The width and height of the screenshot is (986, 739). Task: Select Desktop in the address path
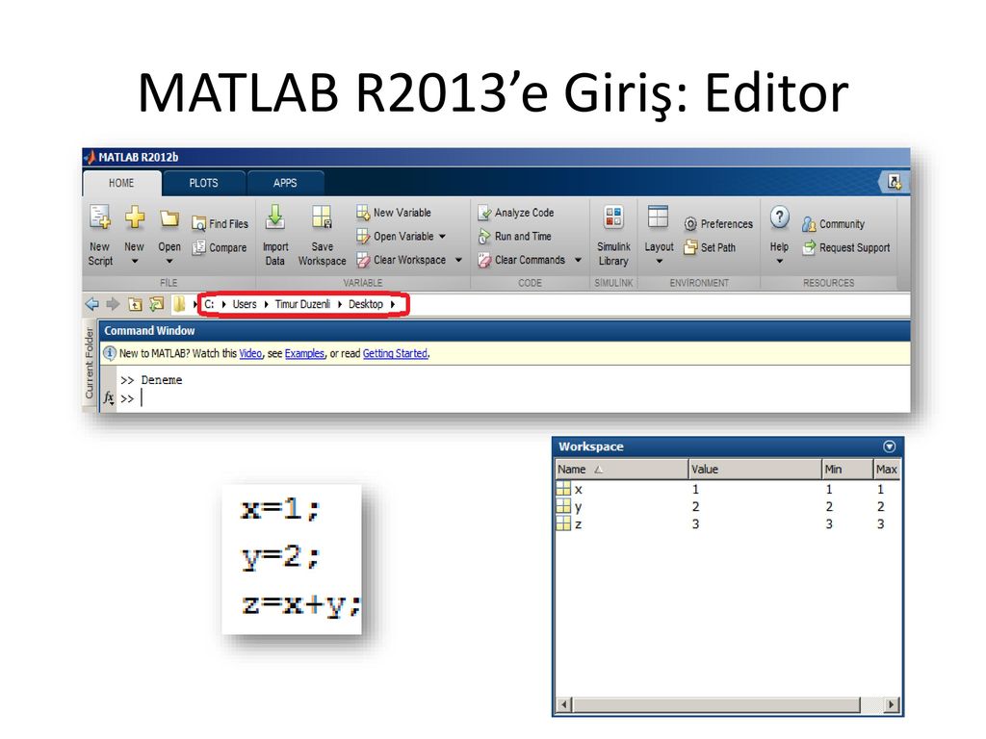click(x=366, y=304)
